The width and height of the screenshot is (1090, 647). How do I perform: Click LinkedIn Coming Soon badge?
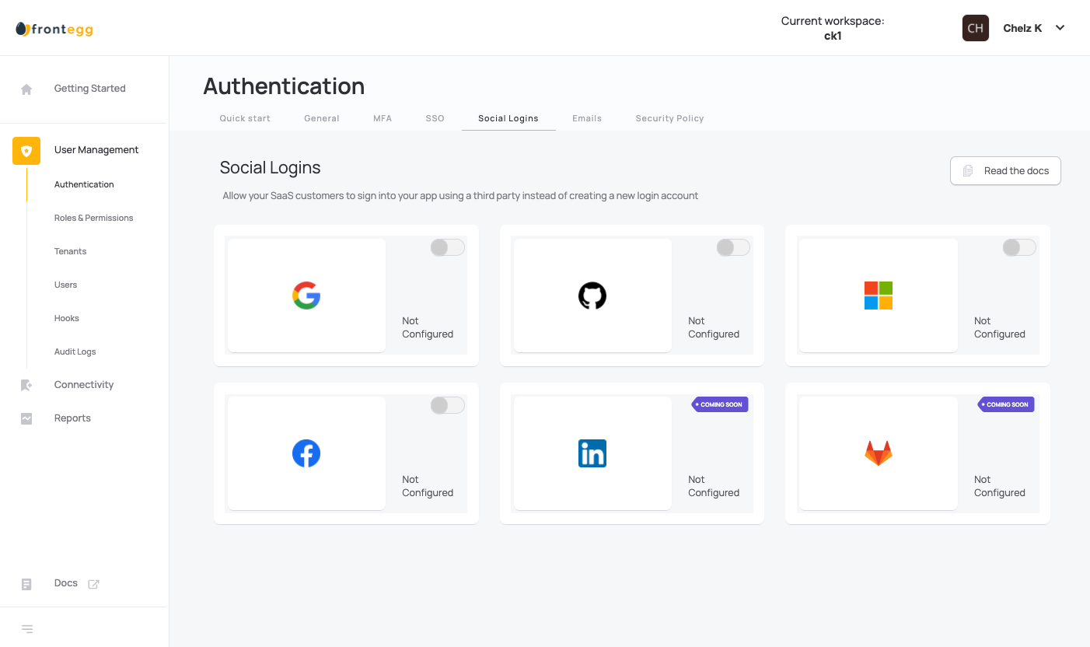click(x=720, y=404)
